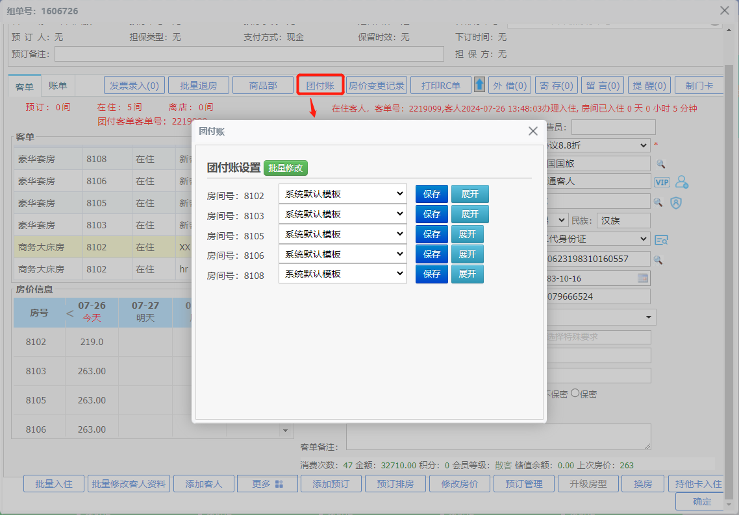Click 批量修改 green button
Screen dimensions: 739x515
(286, 168)
